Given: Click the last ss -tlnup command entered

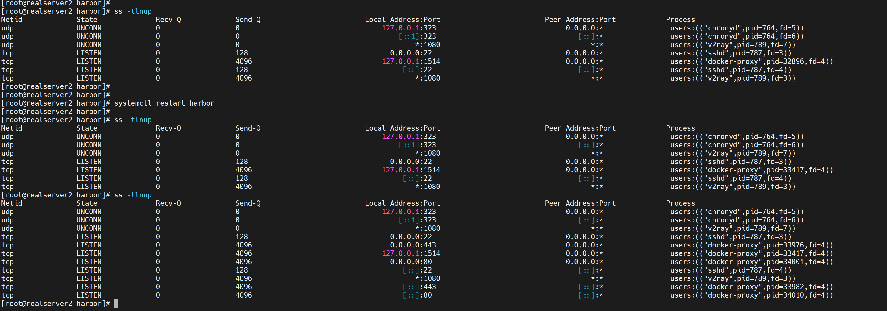Looking at the screenshot, I should pos(133,195).
